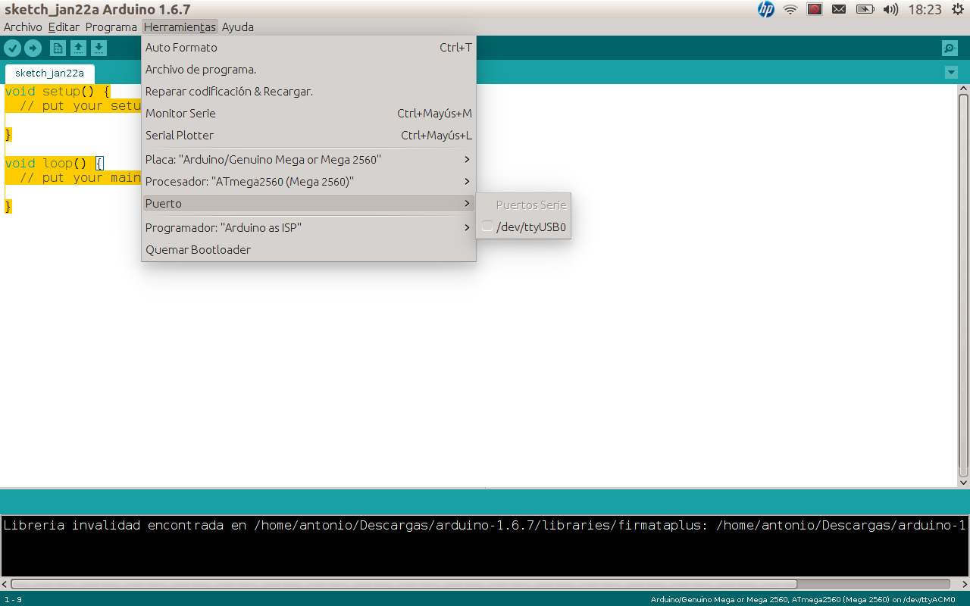Open the Programa menu

pos(111,27)
